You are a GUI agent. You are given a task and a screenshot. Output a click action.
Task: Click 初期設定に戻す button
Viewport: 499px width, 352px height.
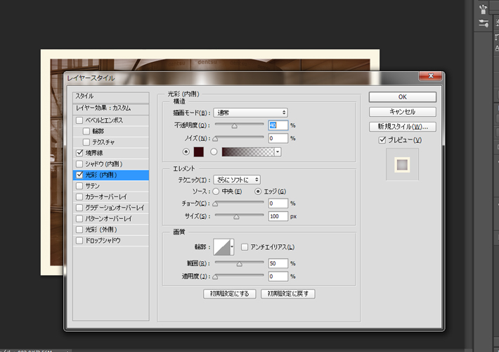(287, 294)
